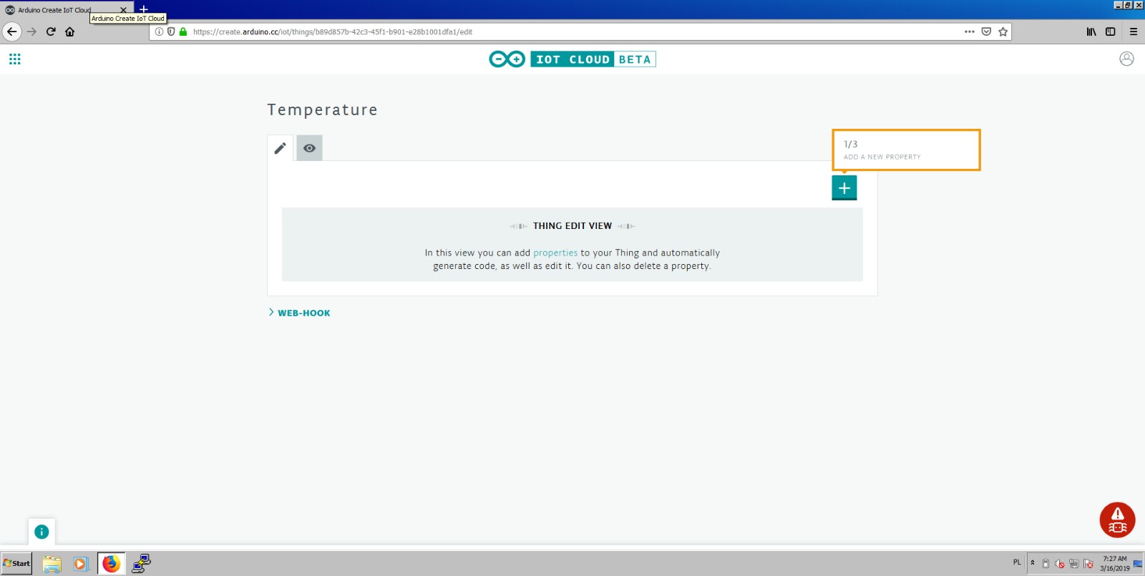Show site information icon in address bar
Screen dimensions: 1145x576
(160, 31)
